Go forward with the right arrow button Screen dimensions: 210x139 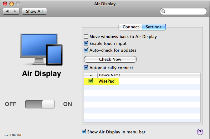pyautogui.click(x=15, y=11)
